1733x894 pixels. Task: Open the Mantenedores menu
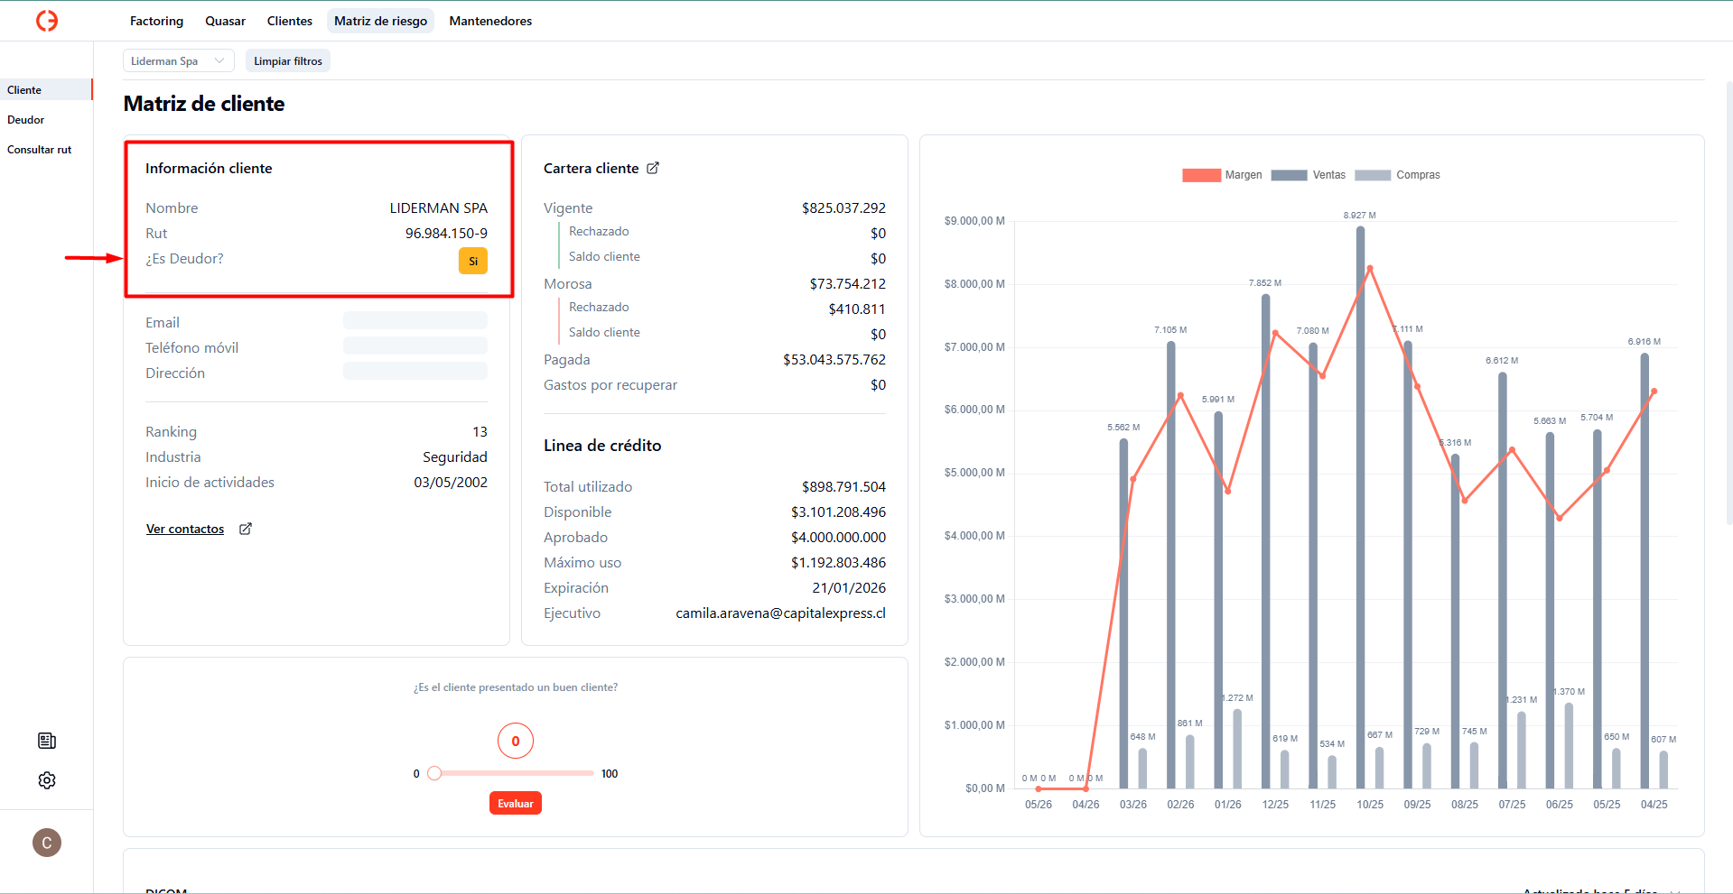pos(490,21)
